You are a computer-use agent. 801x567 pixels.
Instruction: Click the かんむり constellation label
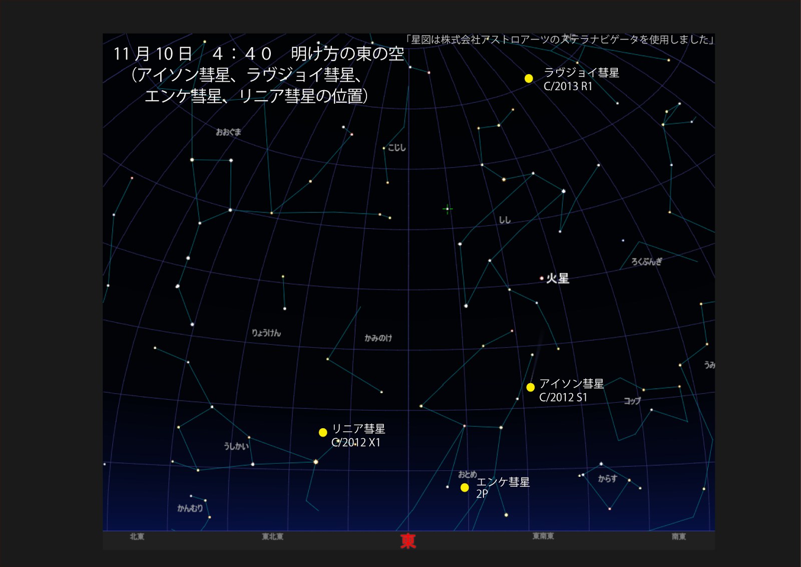pos(190,508)
